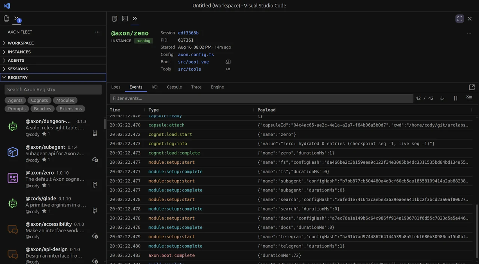Open the Trace tab
479x264 pixels.
coord(196,87)
